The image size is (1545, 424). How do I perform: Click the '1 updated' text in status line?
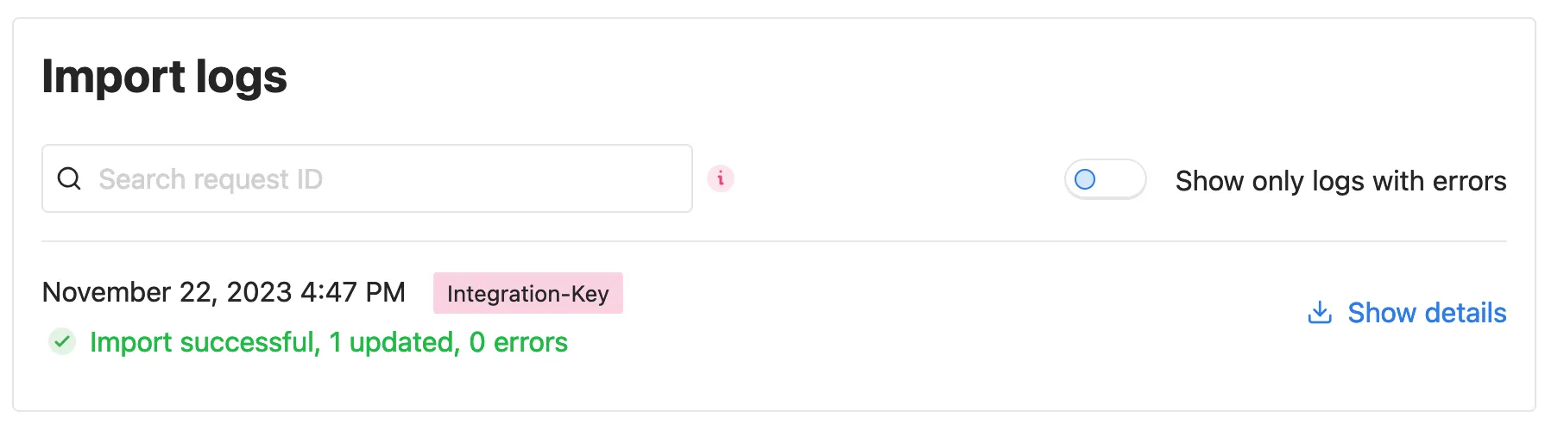point(394,342)
